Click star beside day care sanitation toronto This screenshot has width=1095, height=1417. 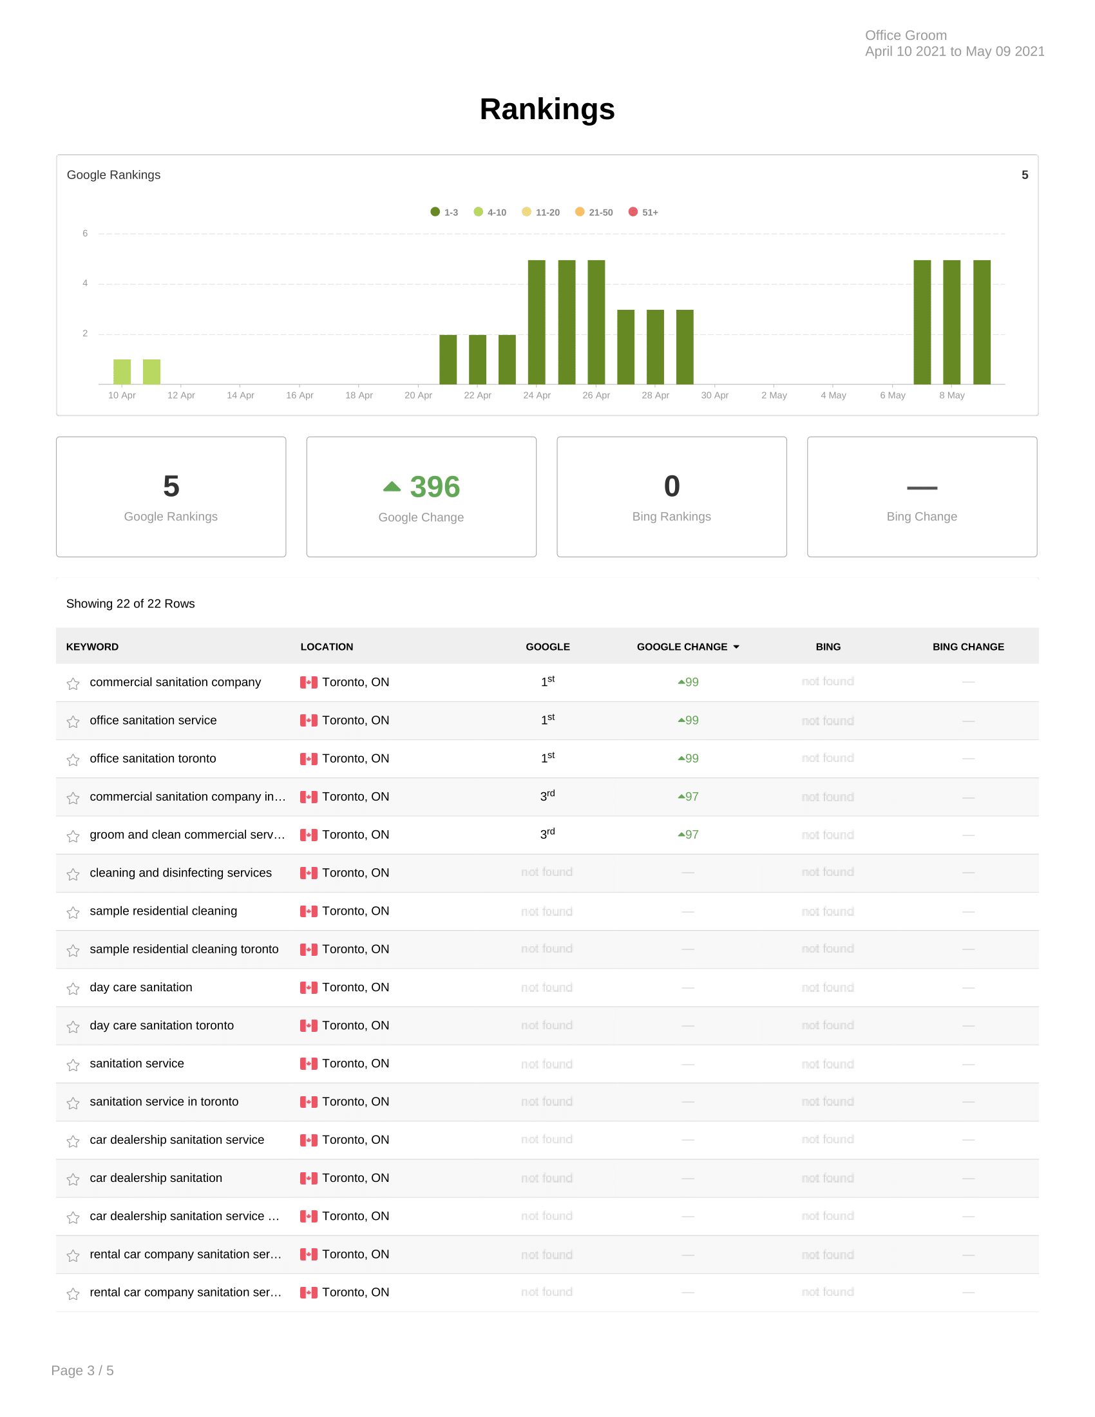[73, 1027]
